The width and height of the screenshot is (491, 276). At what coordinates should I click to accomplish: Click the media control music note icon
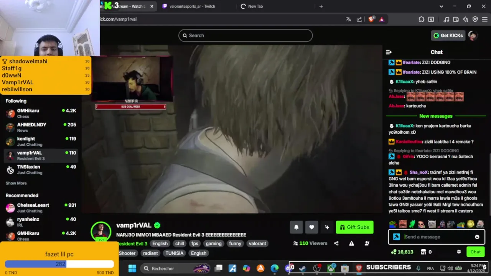point(446,19)
